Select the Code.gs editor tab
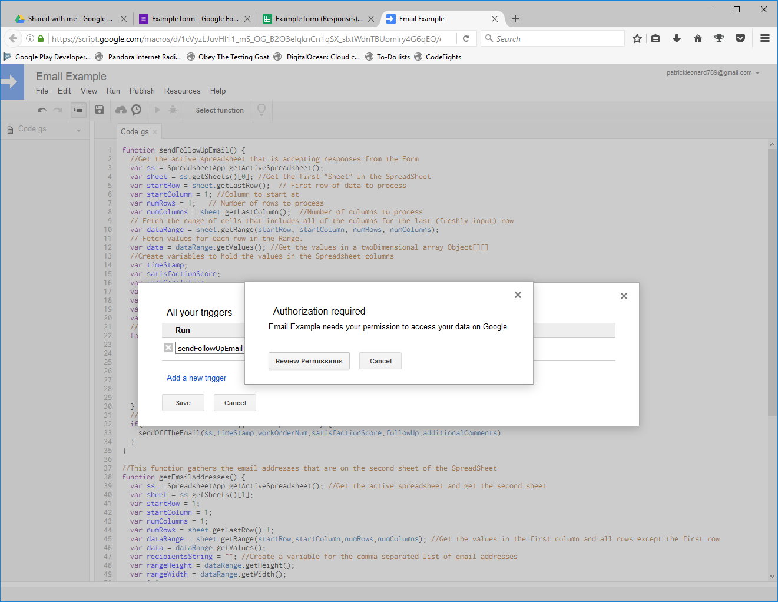 (x=134, y=132)
